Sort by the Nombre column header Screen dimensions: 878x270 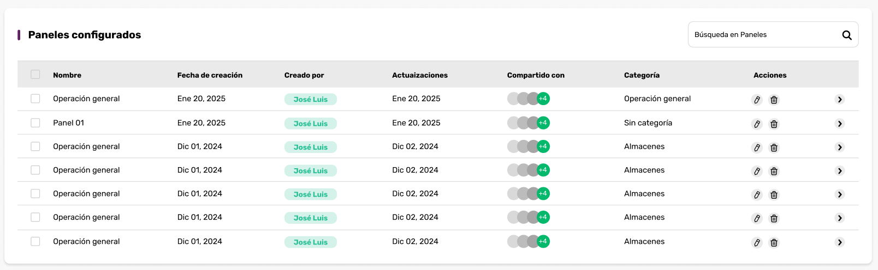click(67, 75)
